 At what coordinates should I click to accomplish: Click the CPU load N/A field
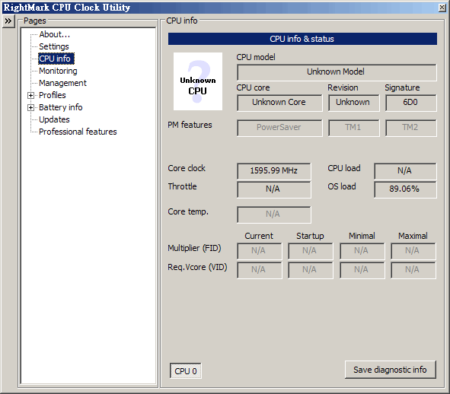tap(405, 171)
